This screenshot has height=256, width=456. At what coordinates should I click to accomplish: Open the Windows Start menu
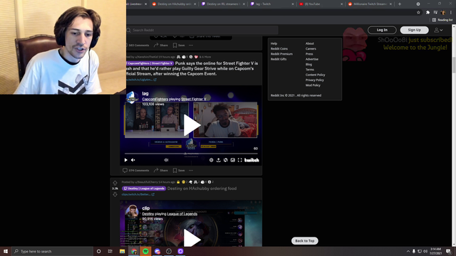tap(6, 251)
